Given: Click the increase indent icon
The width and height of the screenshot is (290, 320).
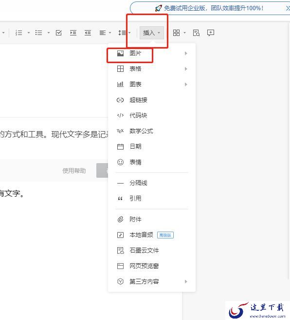Looking at the screenshot, I should (73, 33).
